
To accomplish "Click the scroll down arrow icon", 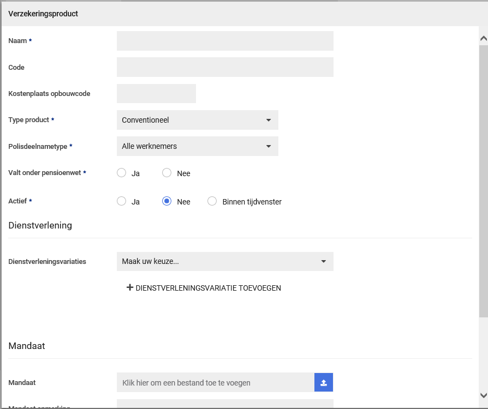I will click(x=483, y=395).
